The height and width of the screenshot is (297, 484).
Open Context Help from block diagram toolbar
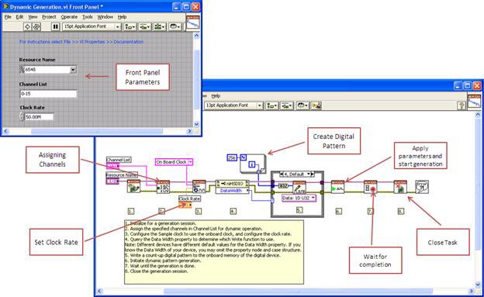(x=462, y=105)
